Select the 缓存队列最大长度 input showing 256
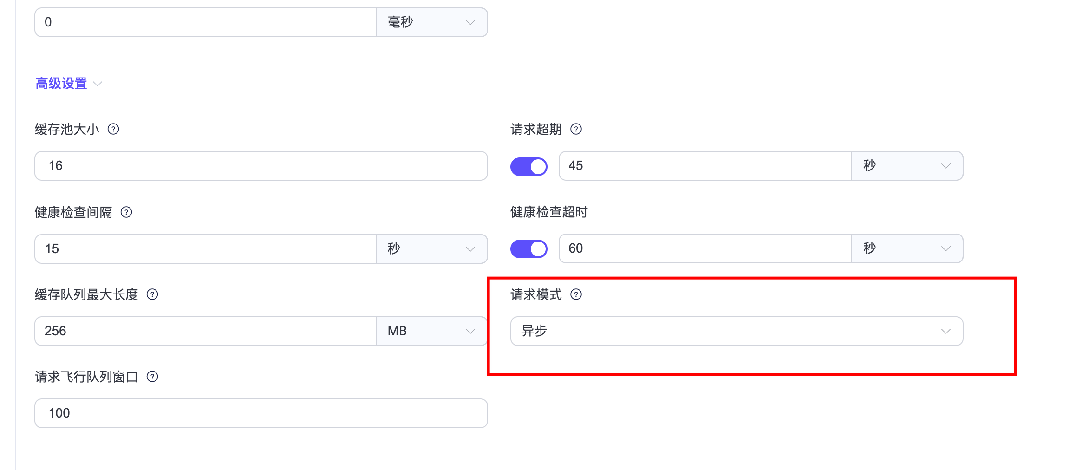This screenshot has height=470, width=1069. [x=204, y=331]
